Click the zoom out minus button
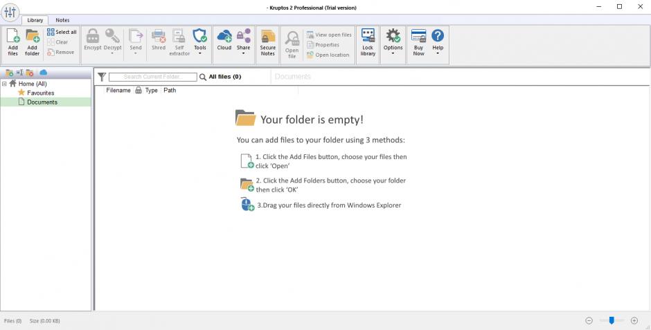This screenshot has width=651, height=330. point(589,320)
